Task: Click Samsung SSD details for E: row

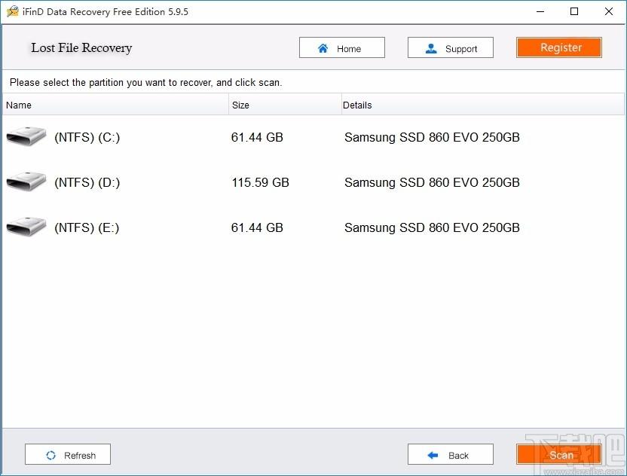Action: 432,227
